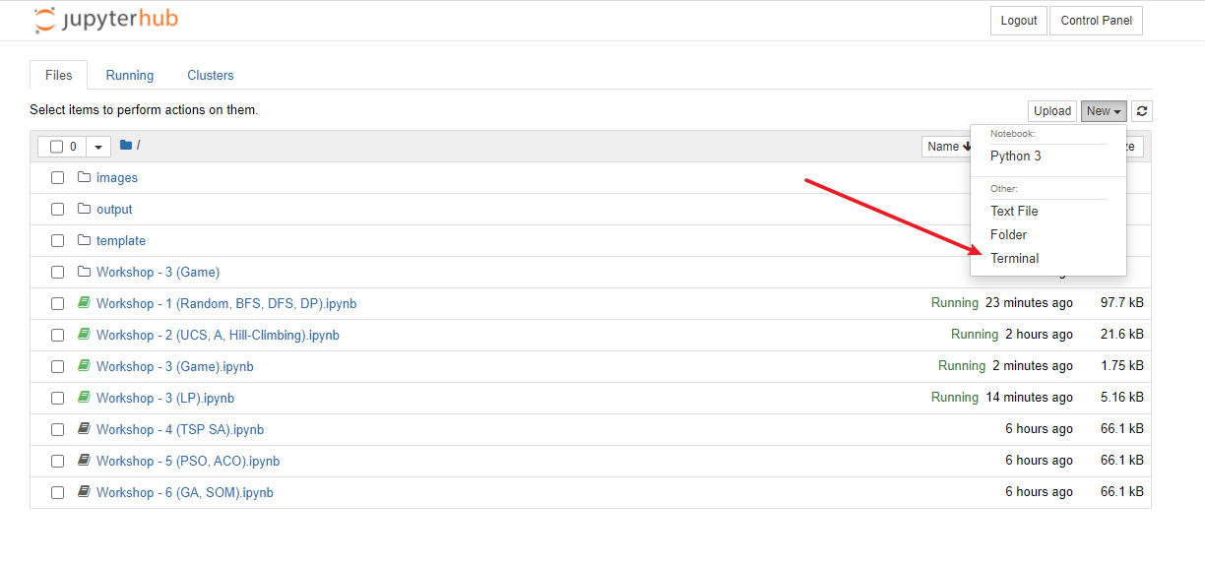The height and width of the screenshot is (565, 1205).
Task: Click notebook icon for Workshop - 4 (TSP SA)
Action: click(84, 430)
